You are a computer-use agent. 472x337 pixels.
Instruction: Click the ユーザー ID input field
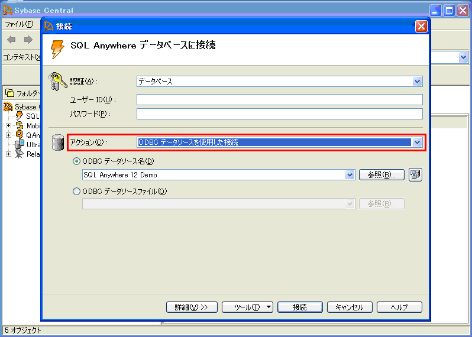[279, 99]
